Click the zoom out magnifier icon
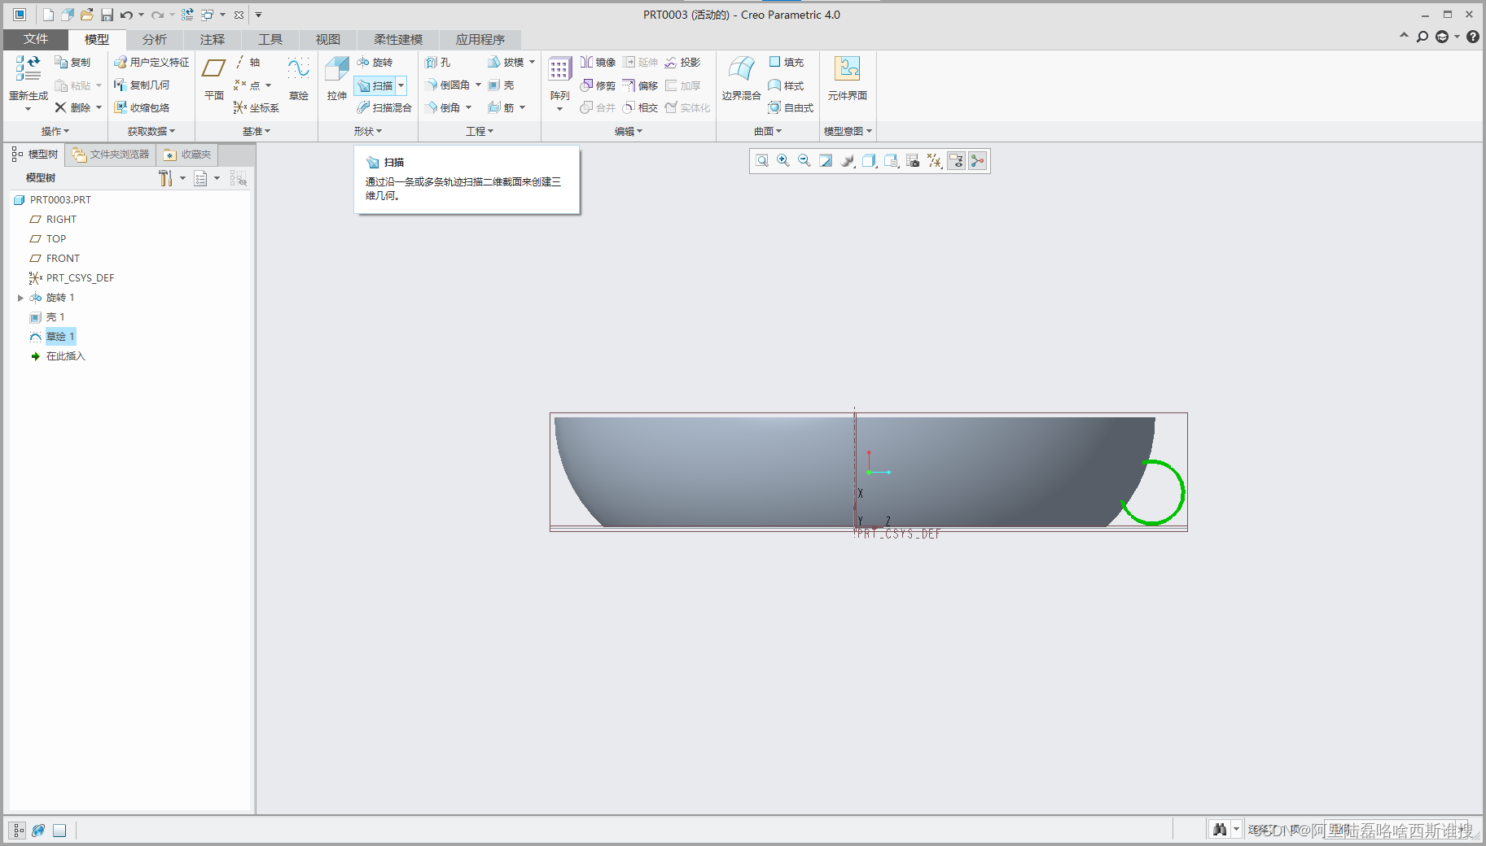Screen dimensions: 1486x846 [804, 161]
